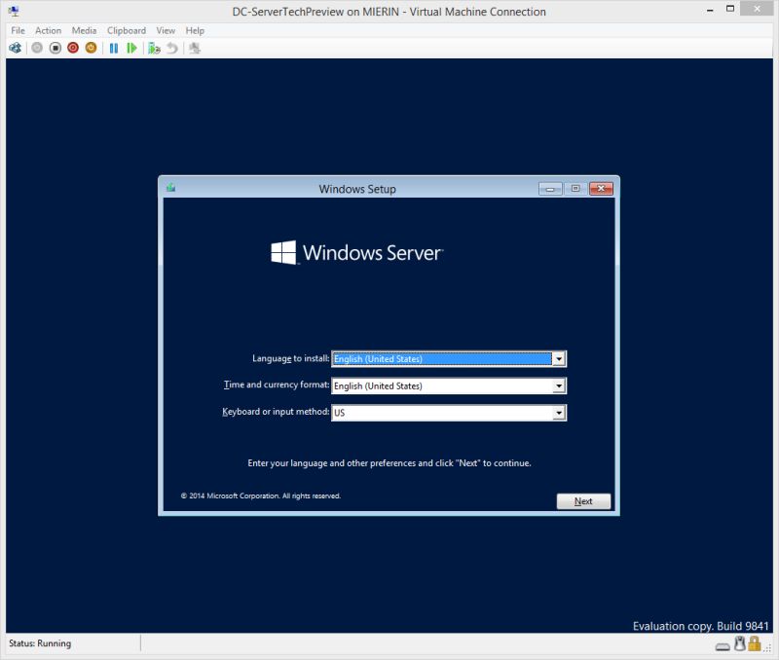
Task: Click the mouse capture status icon
Action: click(740, 643)
